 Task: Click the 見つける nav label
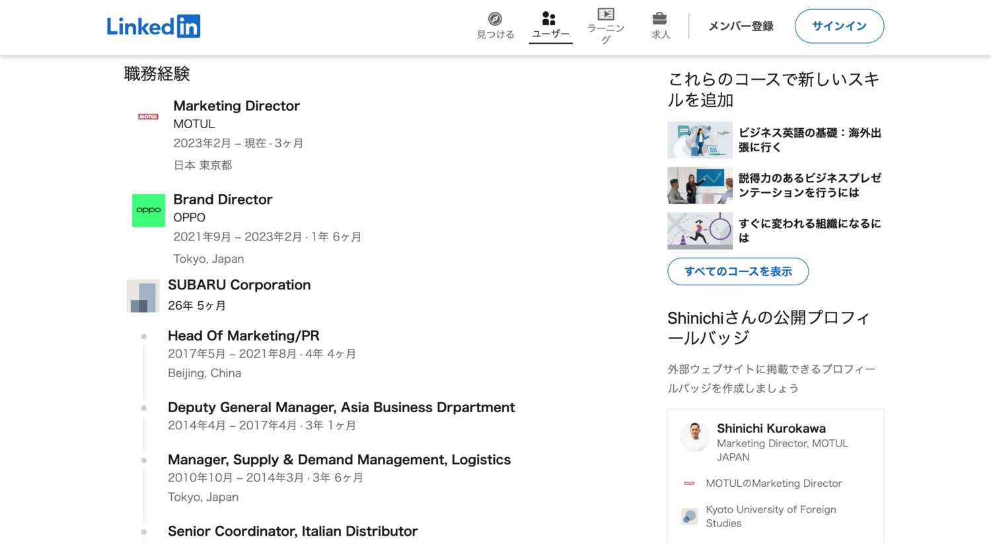click(x=495, y=34)
